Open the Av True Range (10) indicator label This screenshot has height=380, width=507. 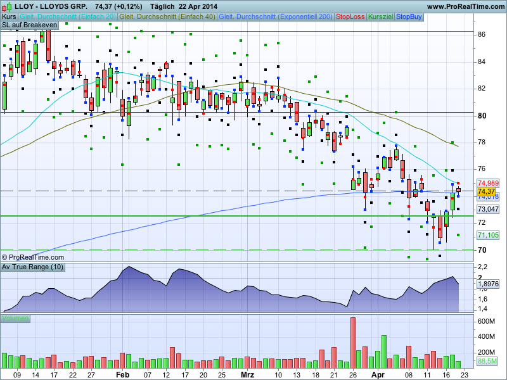tap(32, 267)
